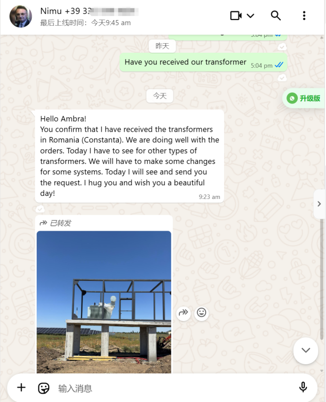
Task: Click the 今天 date label
Action: (x=159, y=96)
